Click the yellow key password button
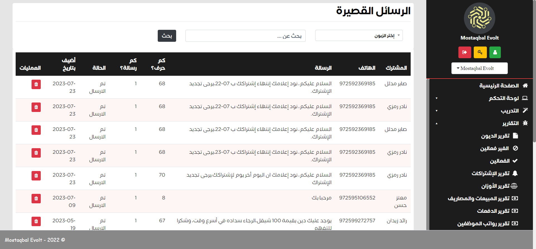Image resolution: width=536 pixels, height=249 pixels. tap(480, 52)
